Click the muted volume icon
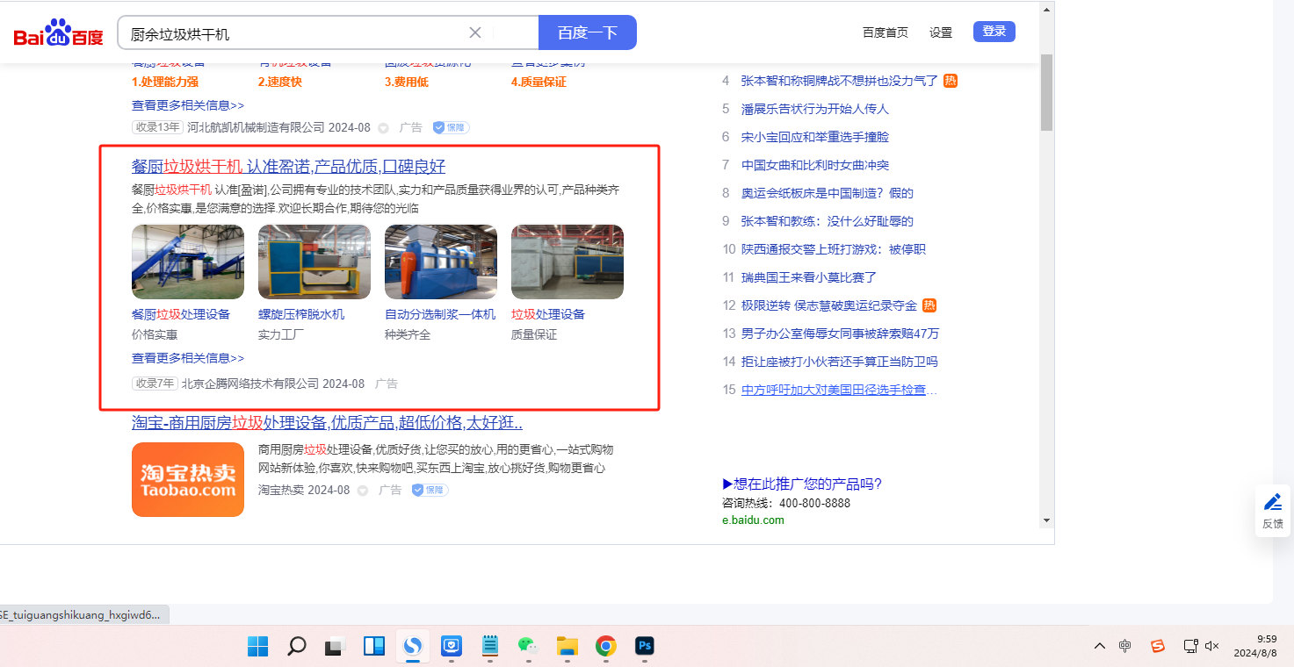The height and width of the screenshot is (667, 1294). [1212, 647]
